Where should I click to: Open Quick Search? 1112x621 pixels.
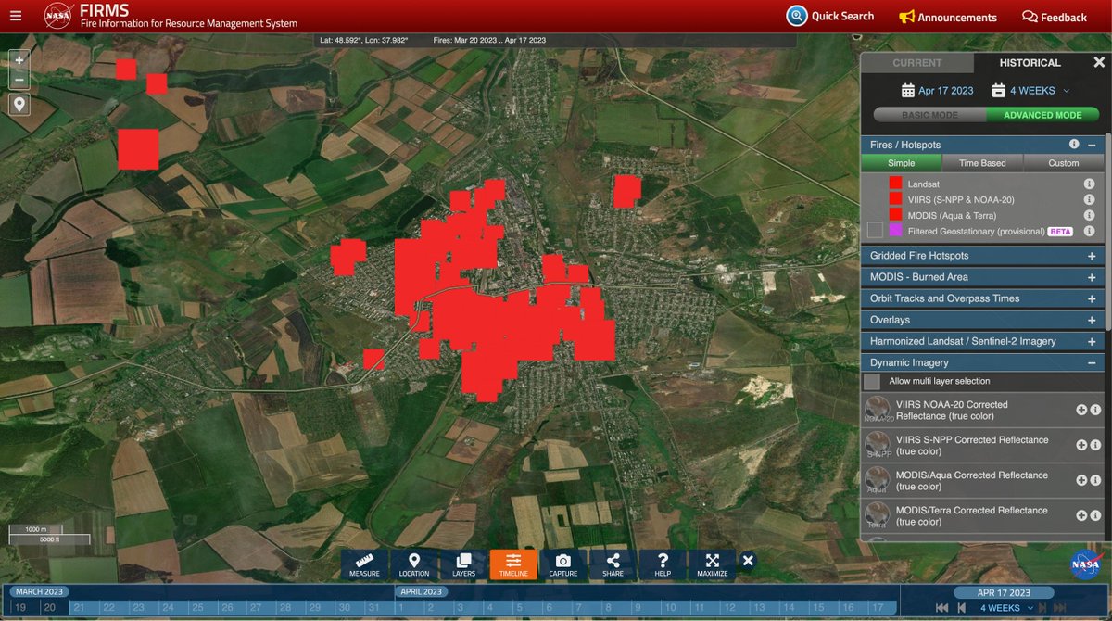(x=830, y=16)
